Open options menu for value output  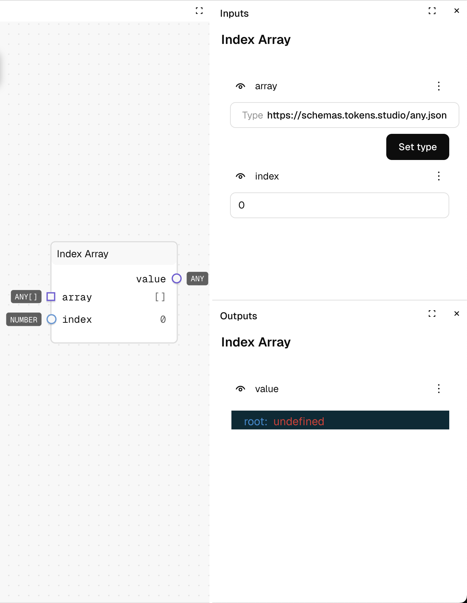[439, 389]
